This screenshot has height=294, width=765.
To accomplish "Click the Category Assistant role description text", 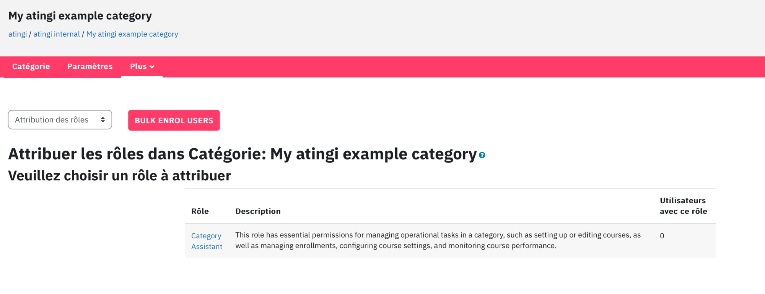I will (438, 240).
